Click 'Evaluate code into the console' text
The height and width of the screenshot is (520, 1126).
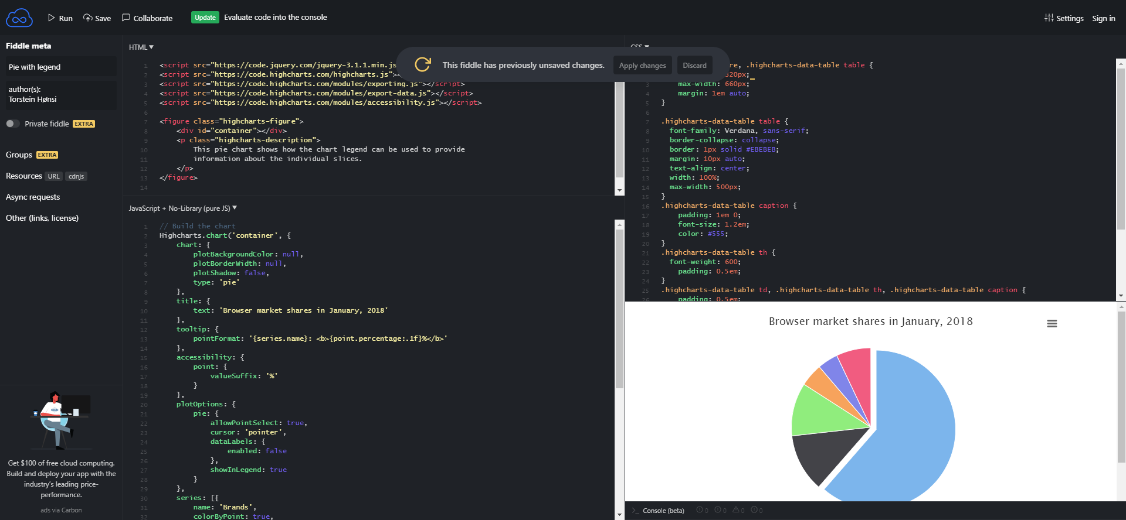[276, 18]
